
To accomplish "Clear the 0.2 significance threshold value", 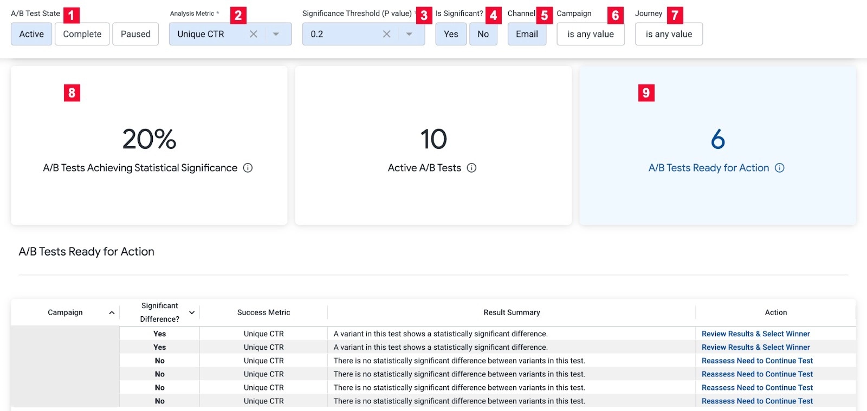I will (x=386, y=34).
